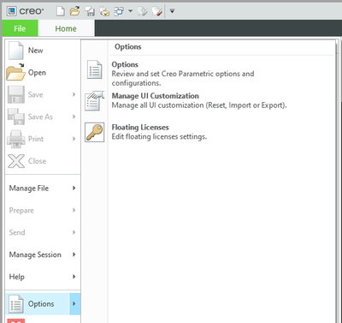Click the grayed pencil sheets icon in quick access toolbar
This screenshot has width=342, height=323.
pos(142,11)
